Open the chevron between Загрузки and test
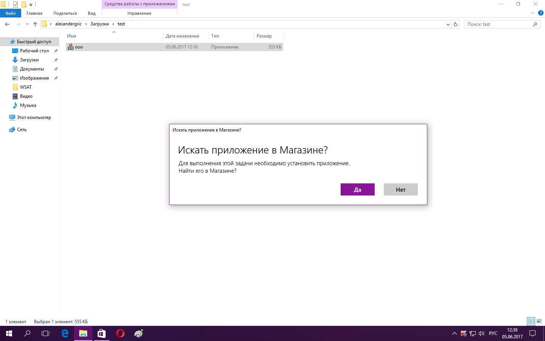This screenshot has height=341, width=545. click(x=113, y=24)
